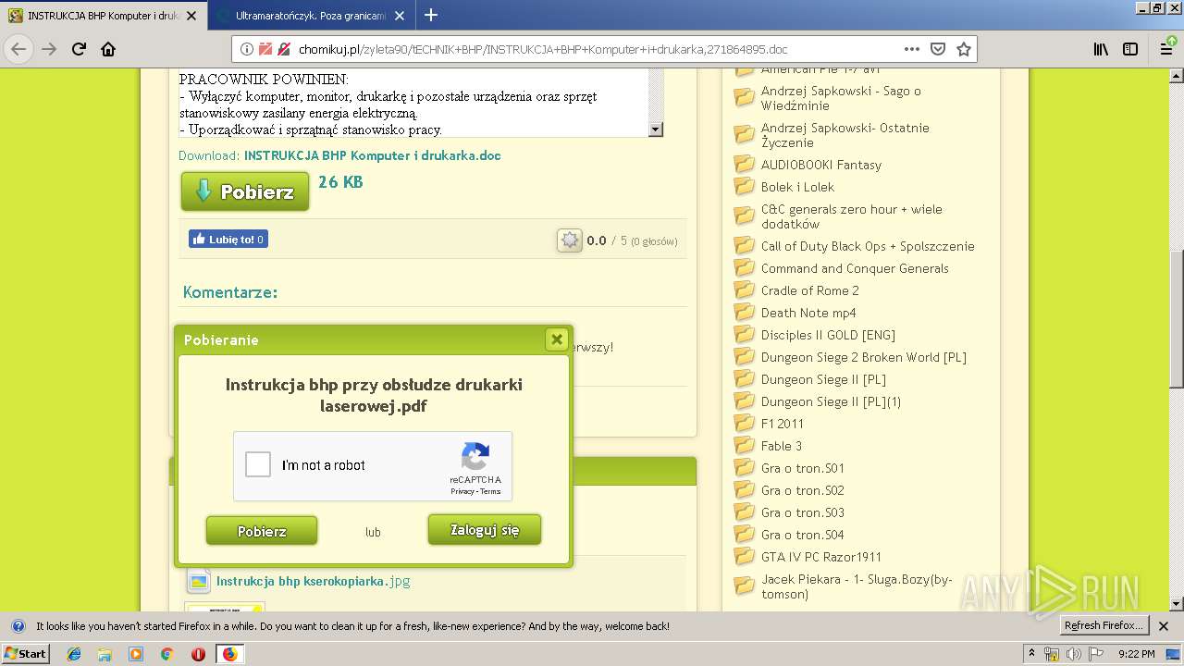This screenshot has width=1184, height=666.
Task: Open the Firefox home page icon
Action: (x=108, y=49)
